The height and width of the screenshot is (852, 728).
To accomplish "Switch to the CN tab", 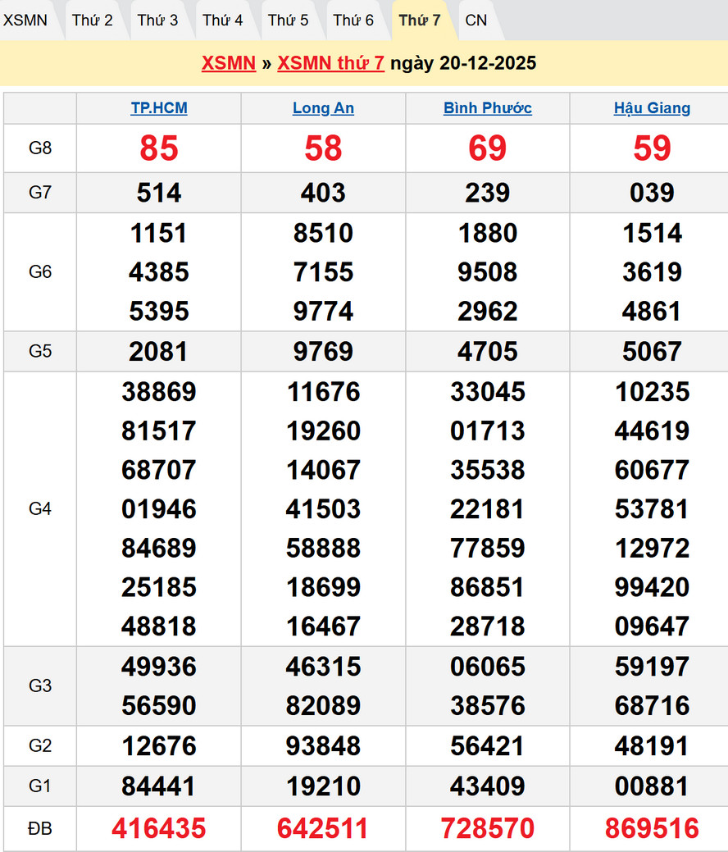I will click(475, 21).
